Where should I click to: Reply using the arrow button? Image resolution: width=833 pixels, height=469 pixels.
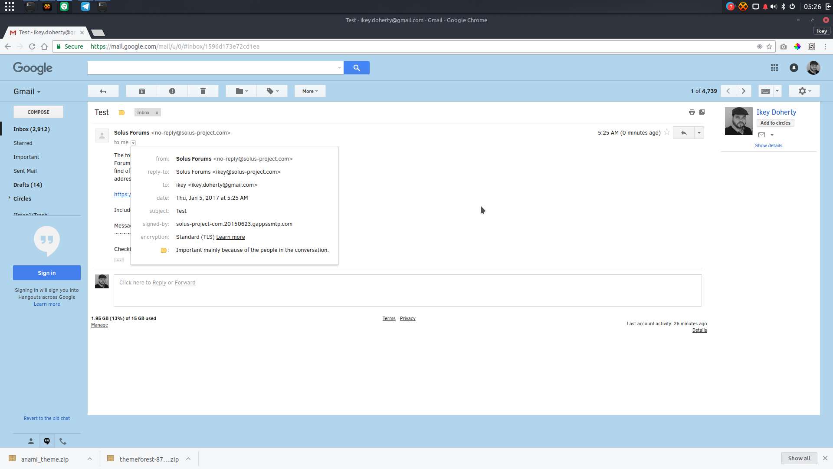point(684,133)
